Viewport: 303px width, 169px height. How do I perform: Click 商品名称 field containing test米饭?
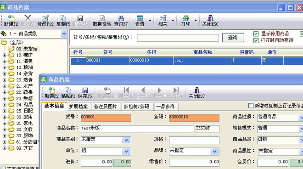(137, 129)
